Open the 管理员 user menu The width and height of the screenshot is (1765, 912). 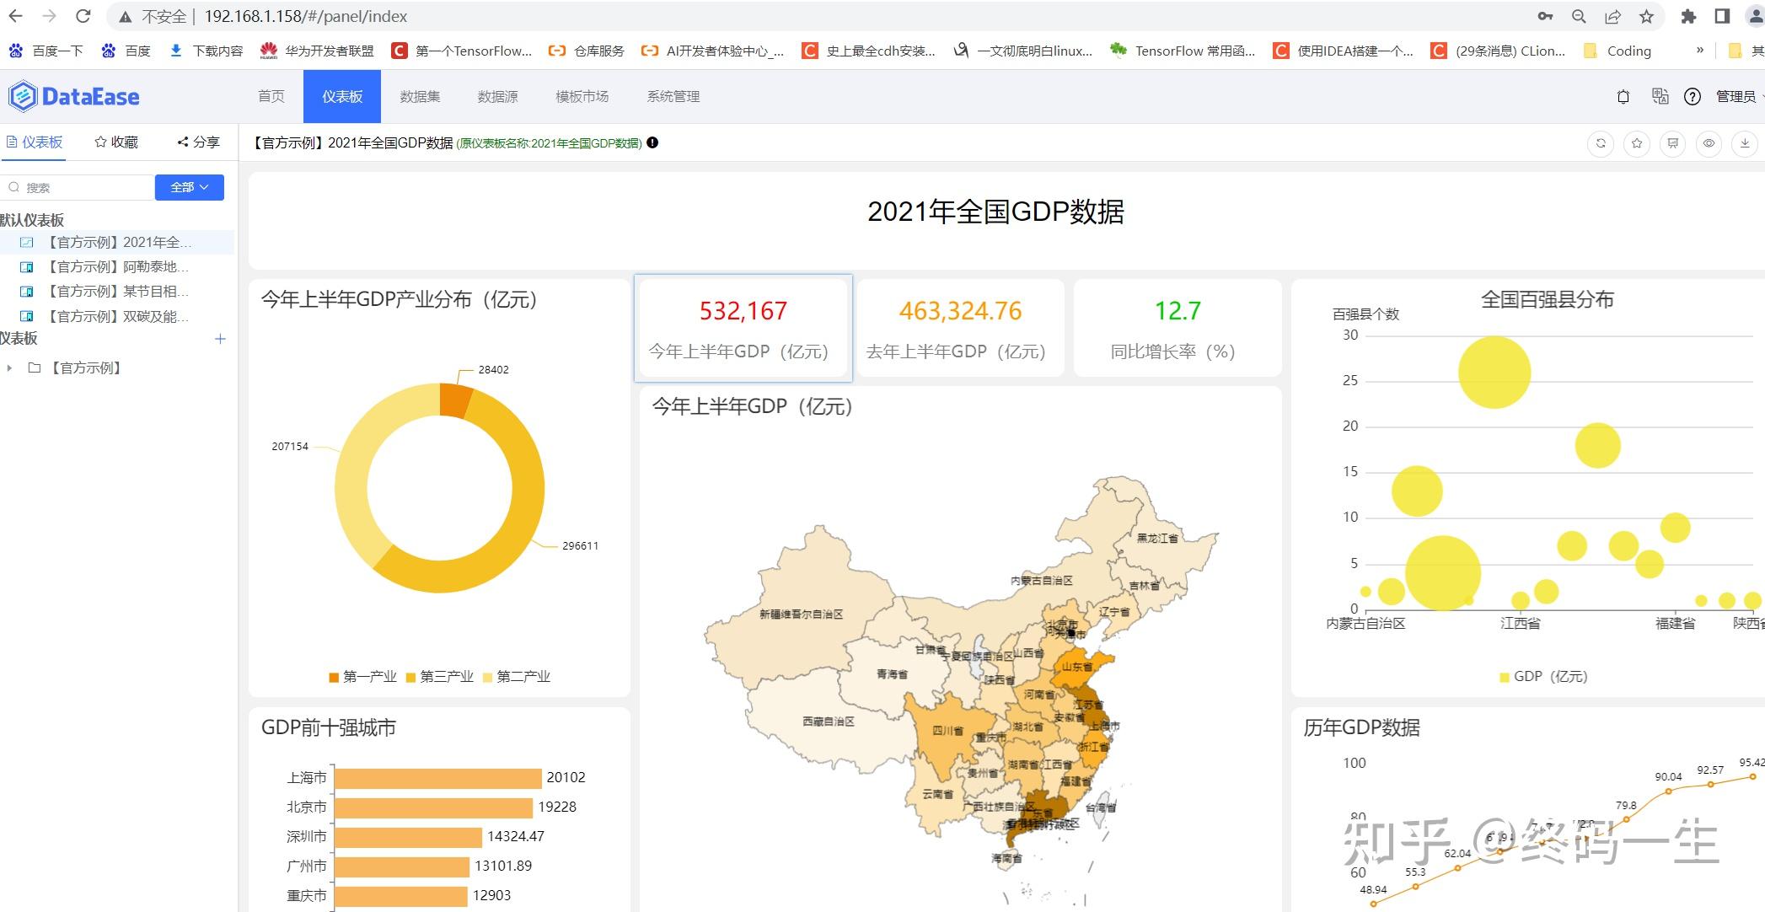(1736, 97)
